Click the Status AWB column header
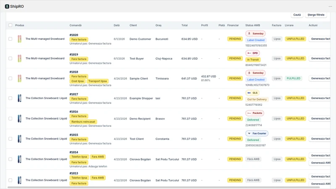The width and height of the screenshot is (336, 189). tap(253, 25)
